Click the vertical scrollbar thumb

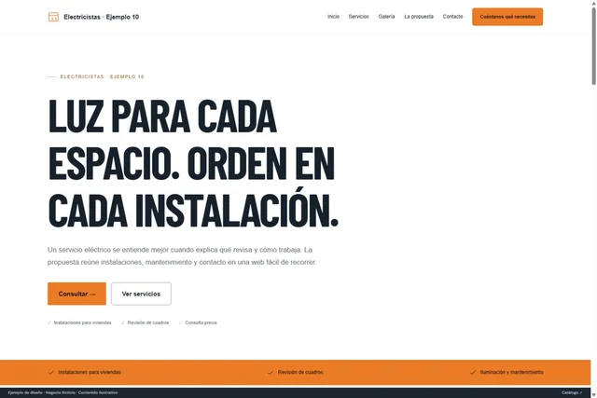[x=593, y=46]
